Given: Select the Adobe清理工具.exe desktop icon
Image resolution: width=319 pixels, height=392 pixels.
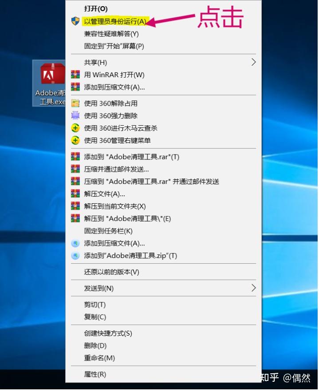Looking at the screenshot, I should pos(49,83).
